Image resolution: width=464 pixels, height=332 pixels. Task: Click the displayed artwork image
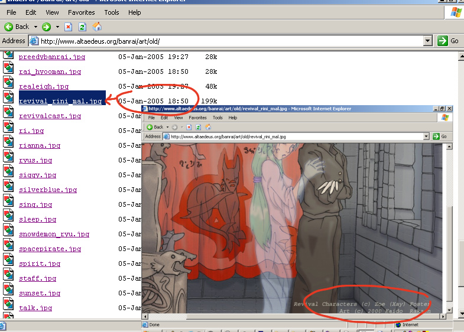(x=292, y=228)
